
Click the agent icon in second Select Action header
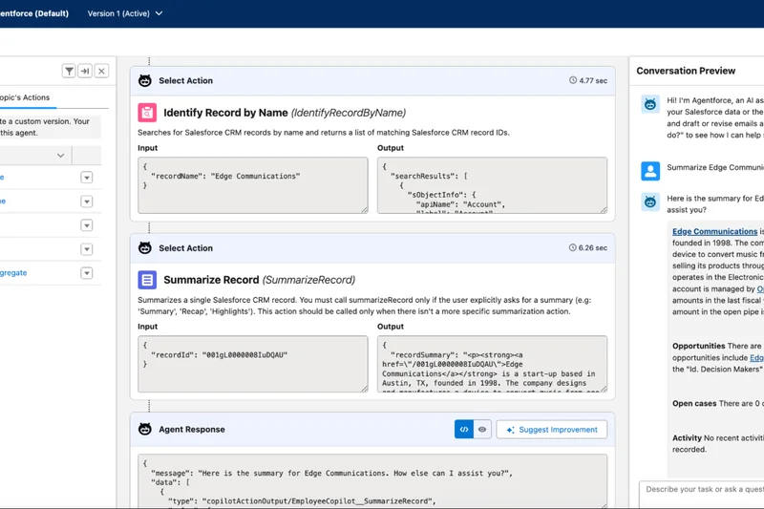pyautogui.click(x=145, y=248)
